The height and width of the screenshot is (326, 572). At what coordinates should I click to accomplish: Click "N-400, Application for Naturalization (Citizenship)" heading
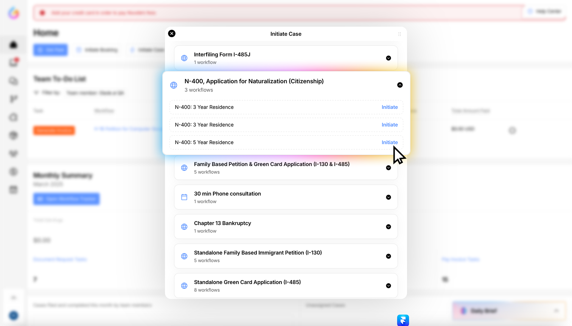(x=254, y=81)
